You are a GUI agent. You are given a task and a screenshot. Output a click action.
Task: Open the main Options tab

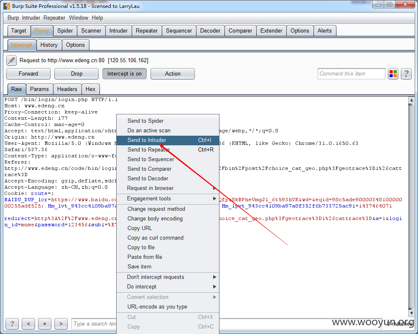(300, 30)
